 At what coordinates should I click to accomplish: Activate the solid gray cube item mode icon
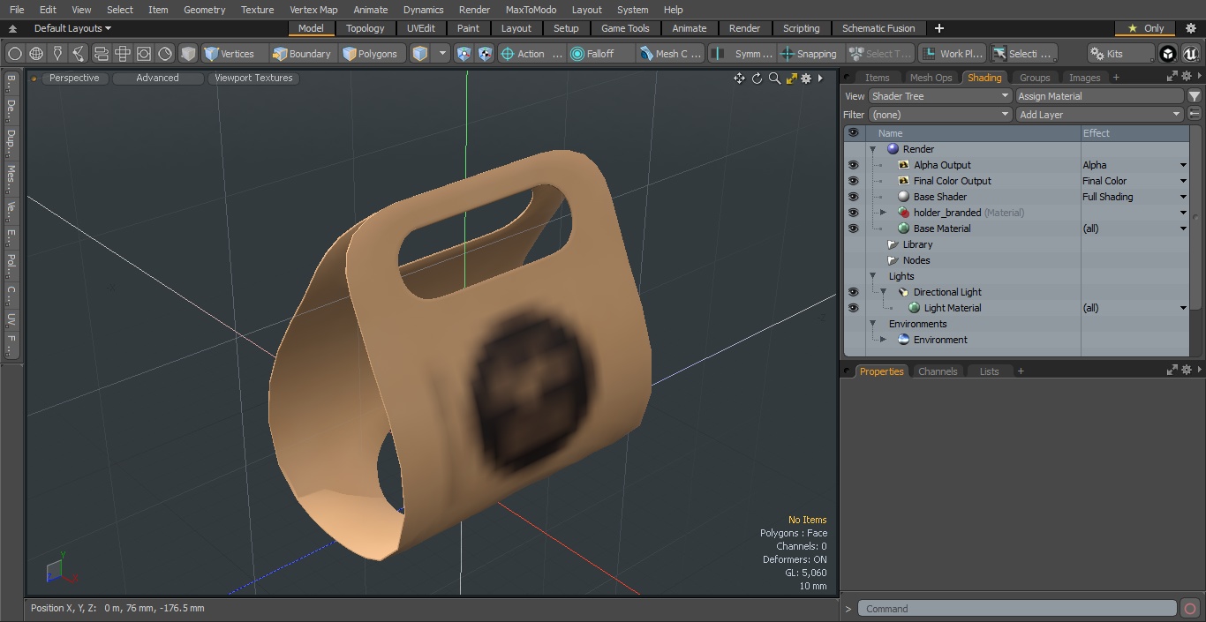(x=188, y=54)
